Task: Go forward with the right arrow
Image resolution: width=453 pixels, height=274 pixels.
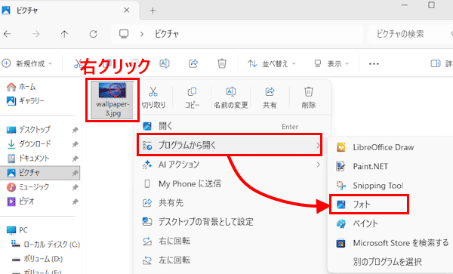Action: tap(35, 34)
